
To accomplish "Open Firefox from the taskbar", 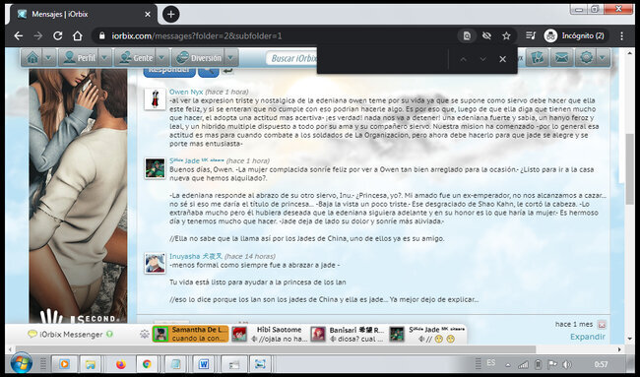I will [121, 363].
